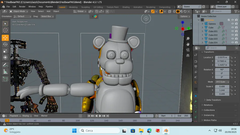Hide Cube.002 via its eye icon
Image resolution: width=240 pixels, height=135 pixels.
pyautogui.click(x=233, y=35)
